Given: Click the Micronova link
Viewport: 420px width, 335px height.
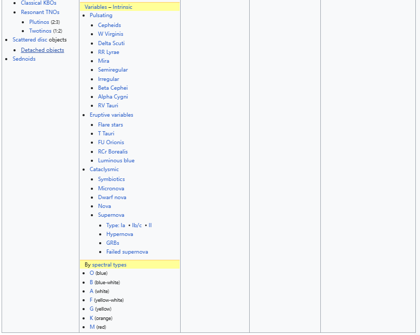Looking at the screenshot, I should coord(111,188).
